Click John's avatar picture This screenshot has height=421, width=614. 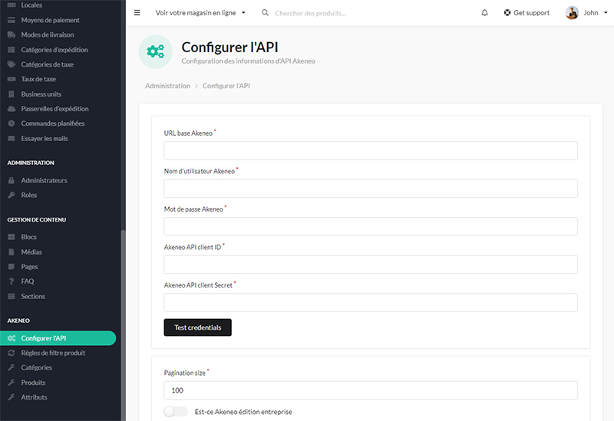(572, 13)
